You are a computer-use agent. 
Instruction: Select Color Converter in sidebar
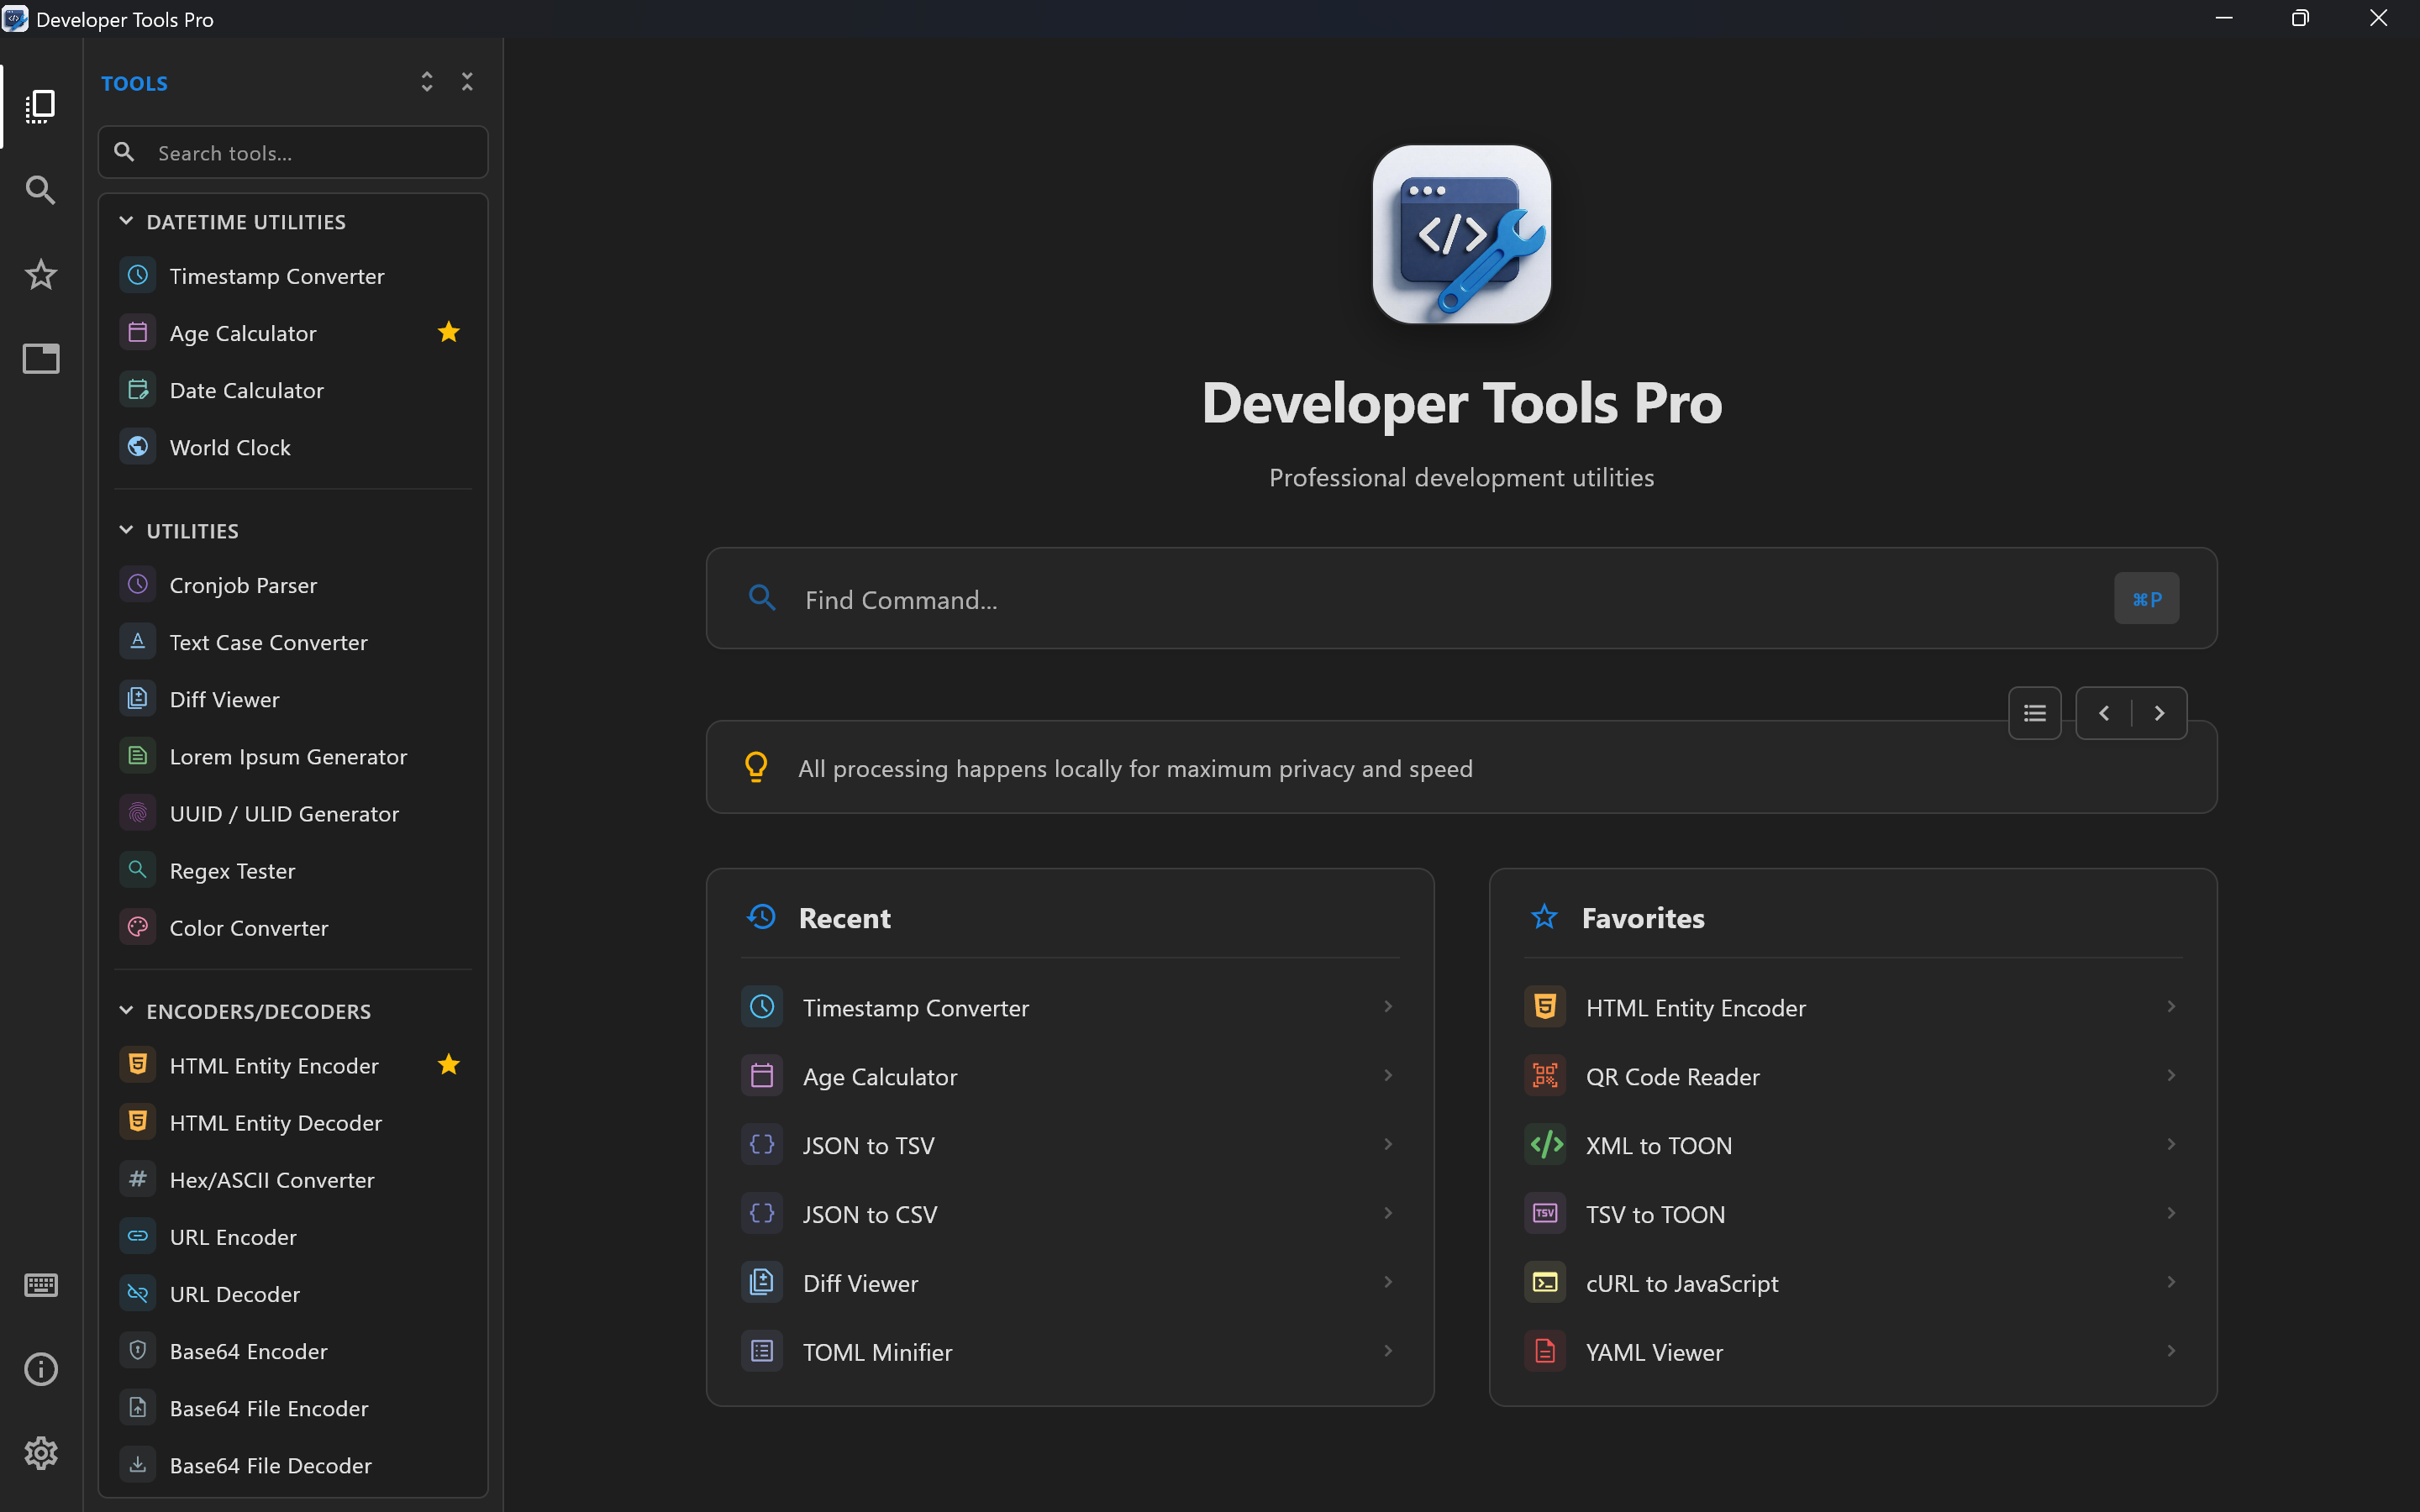pyautogui.click(x=292, y=927)
